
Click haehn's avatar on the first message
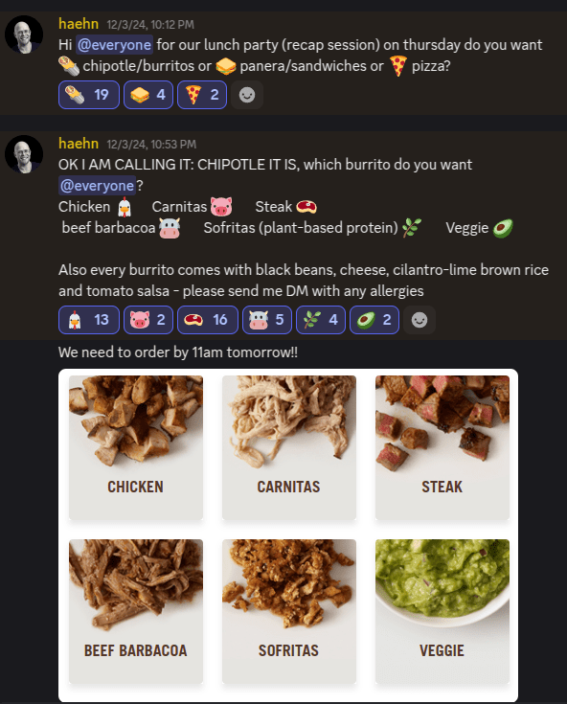click(x=24, y=34)
